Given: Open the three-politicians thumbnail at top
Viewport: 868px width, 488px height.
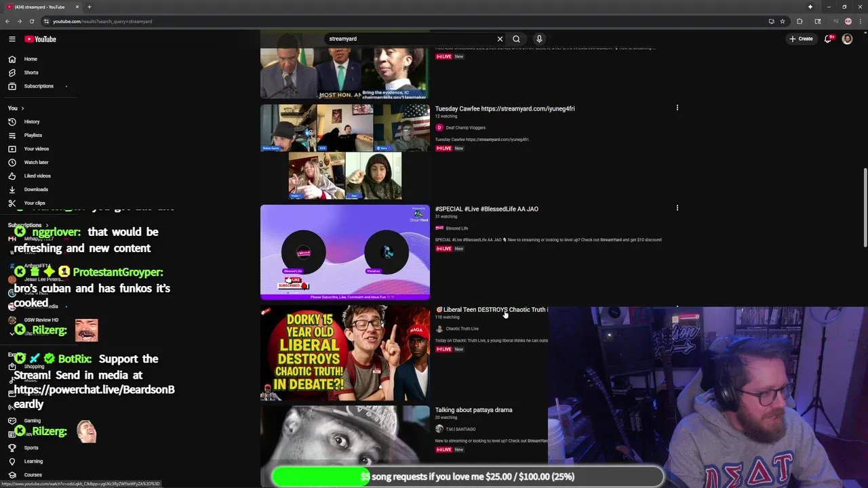Looking at the screenshot, I should [344, 73].
